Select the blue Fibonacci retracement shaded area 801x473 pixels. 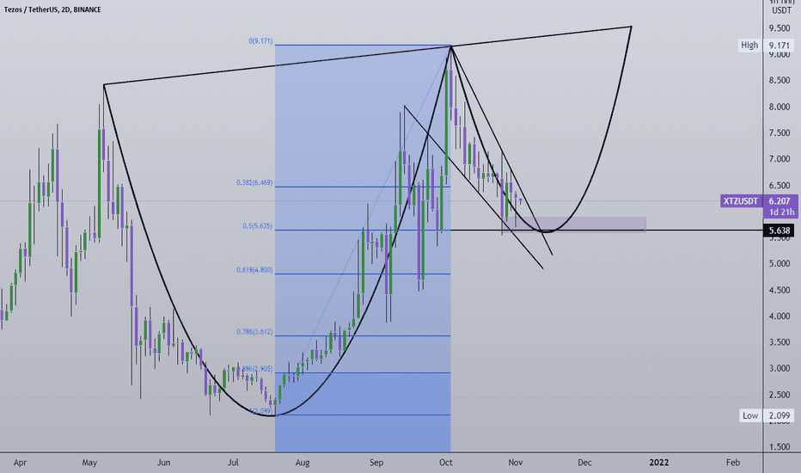(363, 248)
